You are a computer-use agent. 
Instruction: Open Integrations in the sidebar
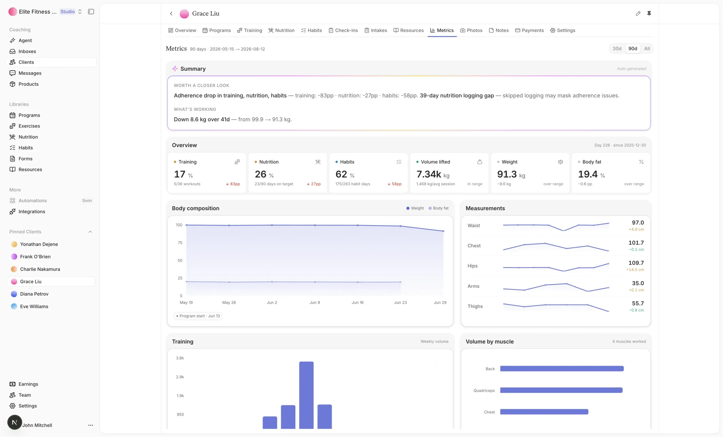(51, 212)
